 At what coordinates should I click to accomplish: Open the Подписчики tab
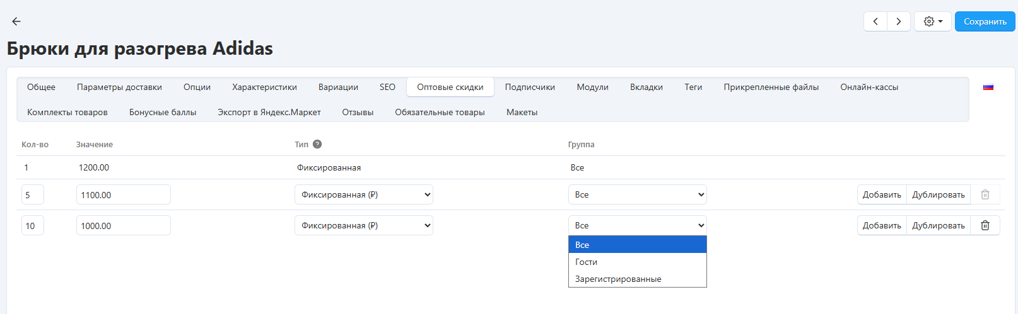(x=530, y=87)
